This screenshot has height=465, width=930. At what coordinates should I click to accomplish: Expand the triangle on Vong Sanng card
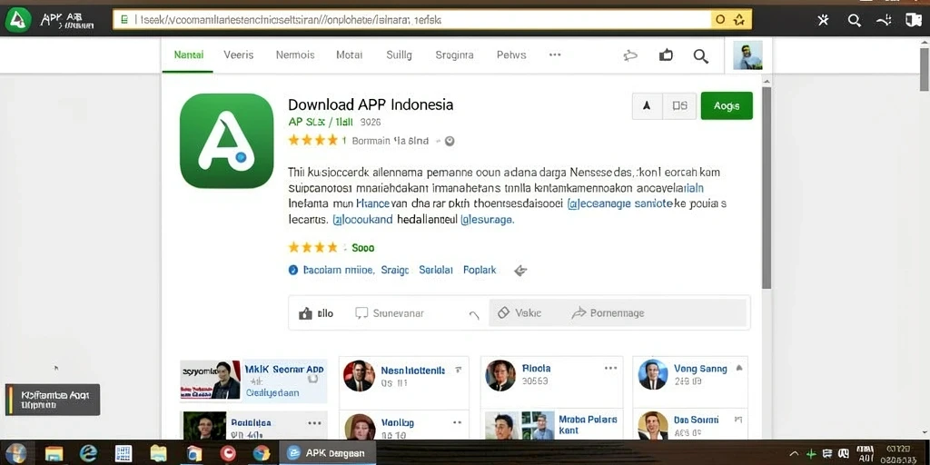point(738,369)
